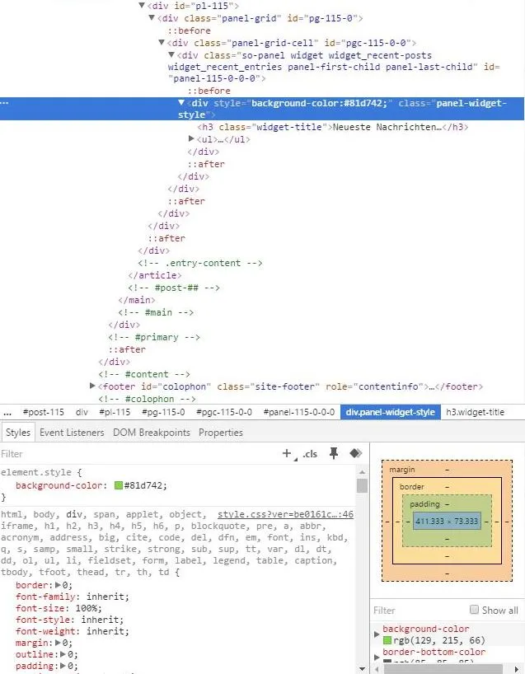Expand the margin shorthand property arrow
The width and height of the screenshot is (525, 674).
coord(58,643)
